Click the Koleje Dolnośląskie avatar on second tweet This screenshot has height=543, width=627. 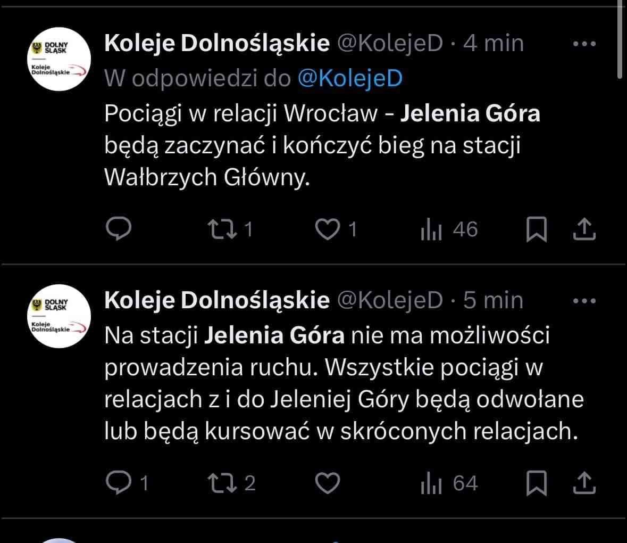point(58,316)
